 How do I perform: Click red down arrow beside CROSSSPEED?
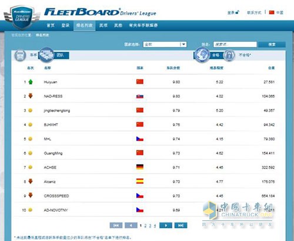click(x=31, y=195)
